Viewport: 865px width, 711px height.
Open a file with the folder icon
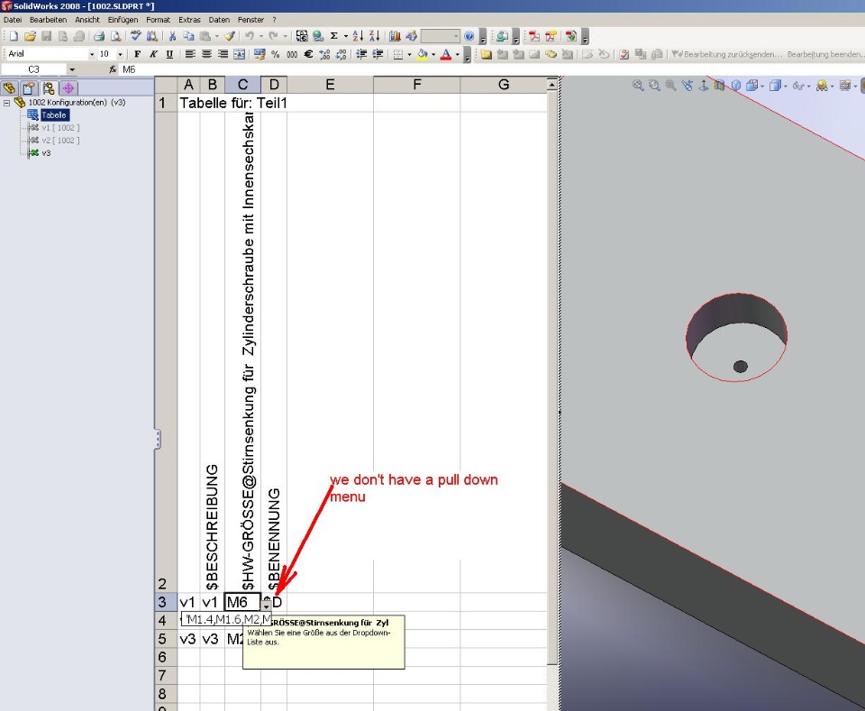click(x=30, y=36)
